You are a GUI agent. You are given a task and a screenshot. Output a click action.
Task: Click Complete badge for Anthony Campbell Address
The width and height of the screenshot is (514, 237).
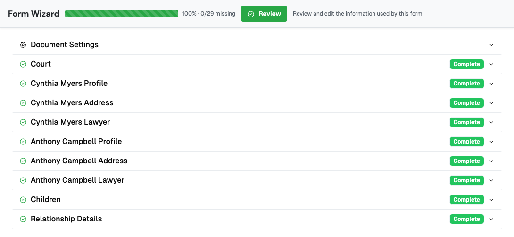click(466, 161)
